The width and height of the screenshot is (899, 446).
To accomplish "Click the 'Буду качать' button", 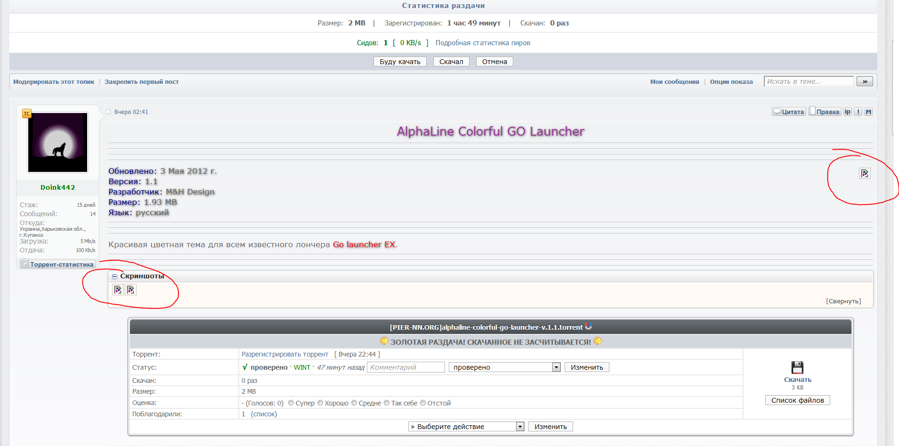I will tap(400, 62).
